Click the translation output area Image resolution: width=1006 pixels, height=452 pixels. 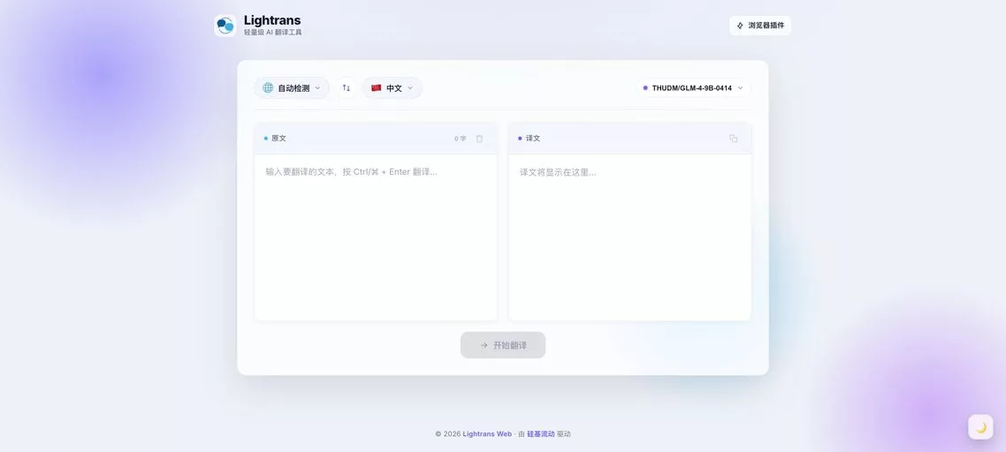630,237
